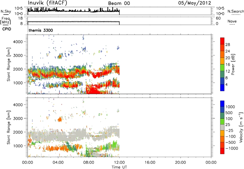Click the '4' power colorbar tick label

click(x=226, y=84)
